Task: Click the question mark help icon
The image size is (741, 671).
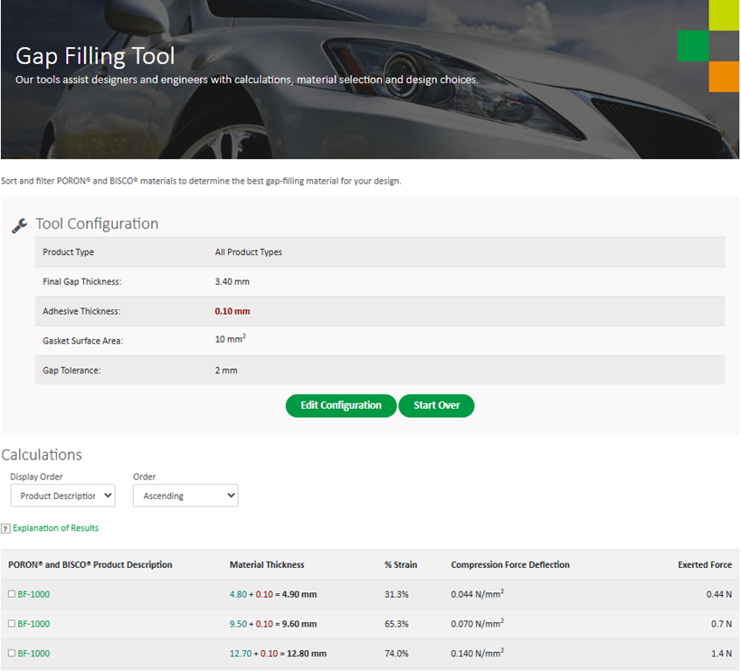Action: click(x=5, y=528)
